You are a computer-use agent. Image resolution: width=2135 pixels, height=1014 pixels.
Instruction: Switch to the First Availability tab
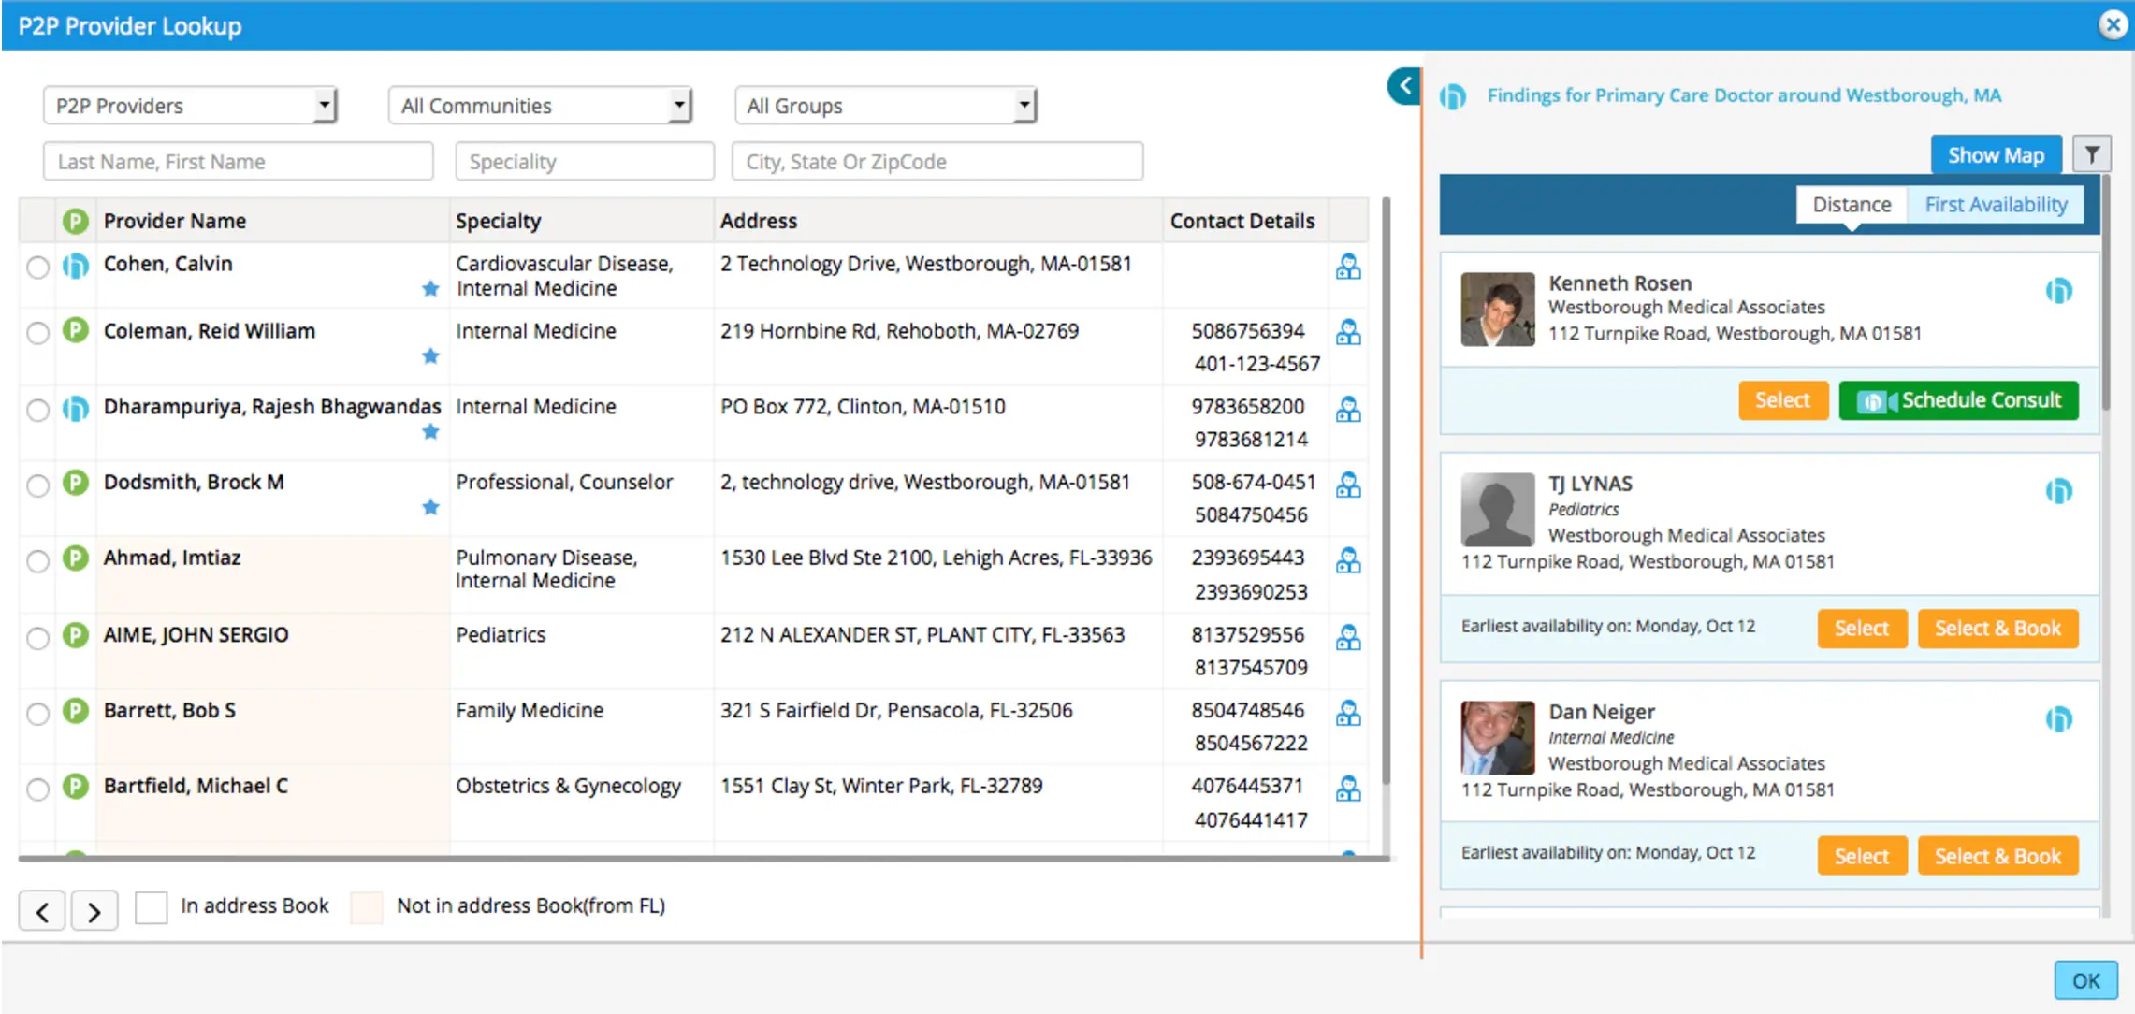pyautogui.click(x=1997, y=204)
